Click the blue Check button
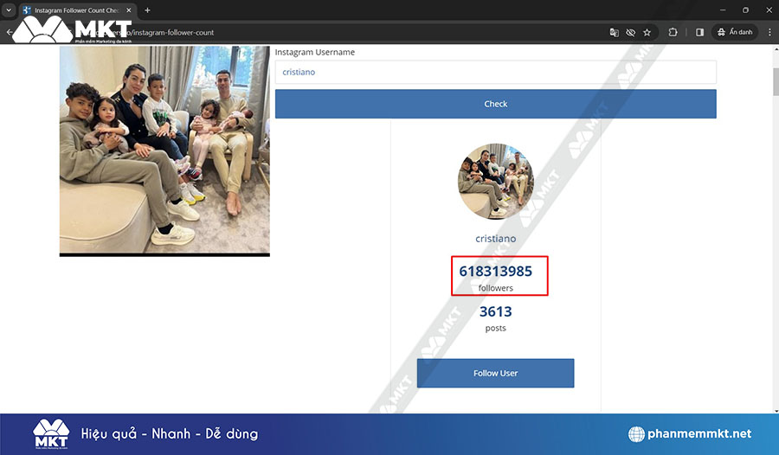This screenshot has height=455, width=779. pyautogui.click(x=495, y=104)
